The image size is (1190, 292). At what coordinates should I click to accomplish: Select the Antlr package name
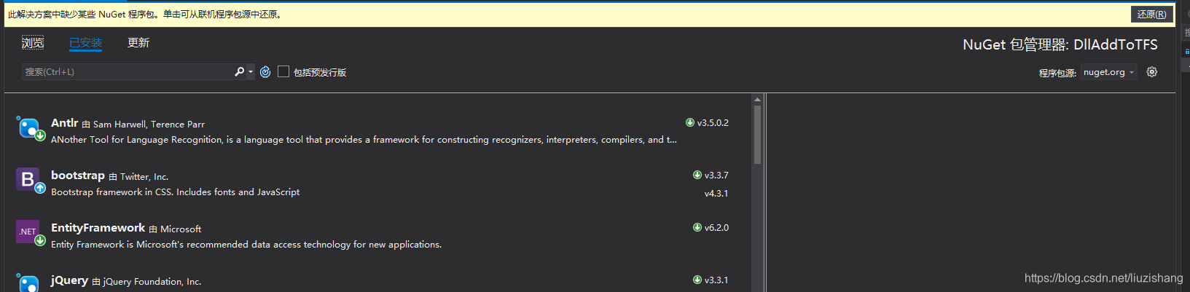point(64,123)
